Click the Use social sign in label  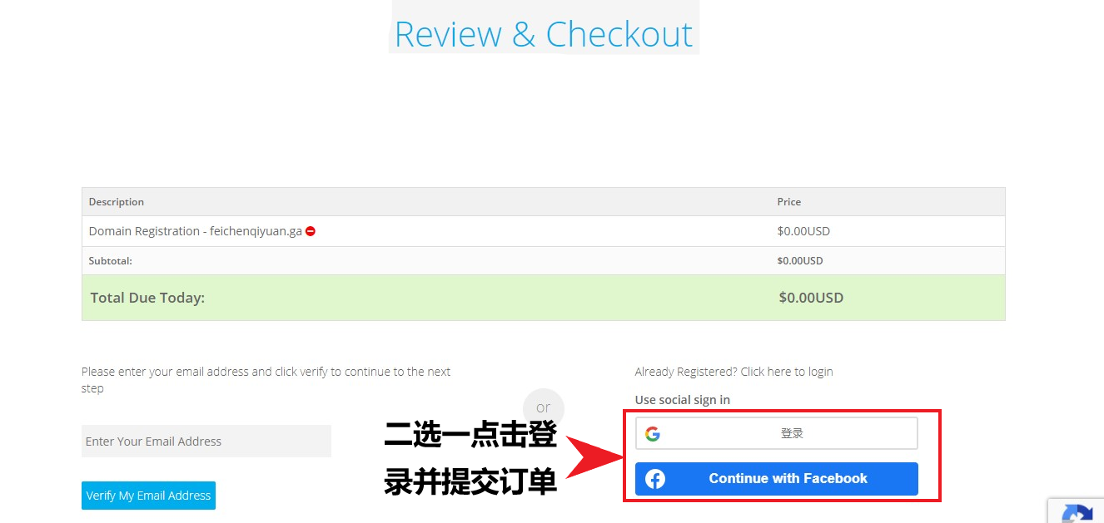[682, 400]
